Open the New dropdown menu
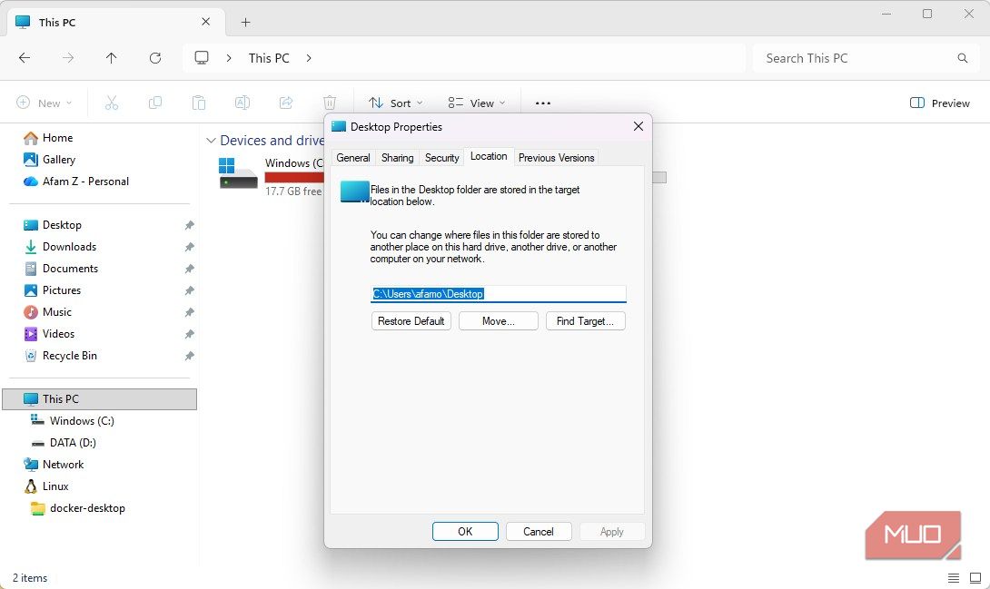Viewport: 990px width, 589px height. 45,103
